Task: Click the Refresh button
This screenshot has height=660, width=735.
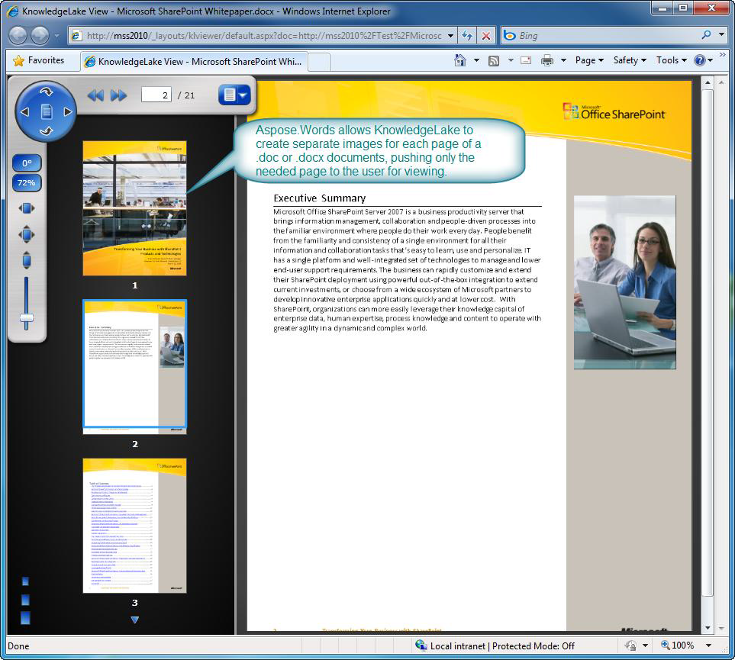Action: coord(467,36)
